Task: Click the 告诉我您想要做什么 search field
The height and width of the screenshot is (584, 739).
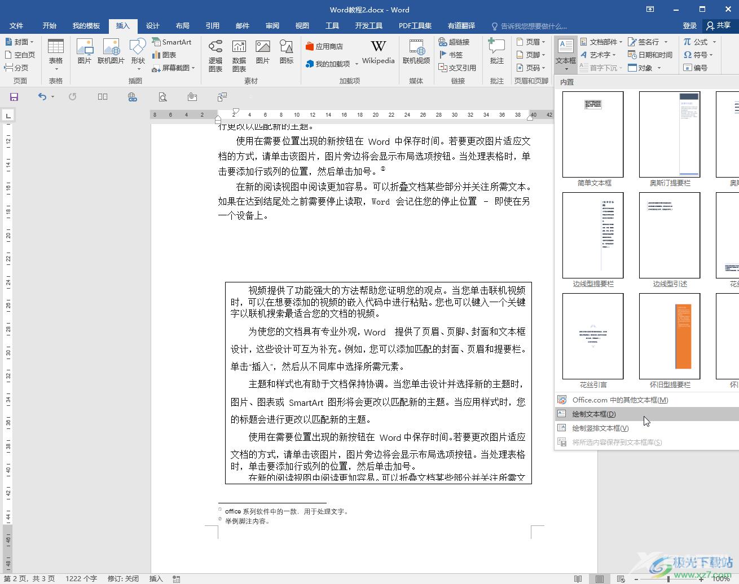Action: pos(529,26)
